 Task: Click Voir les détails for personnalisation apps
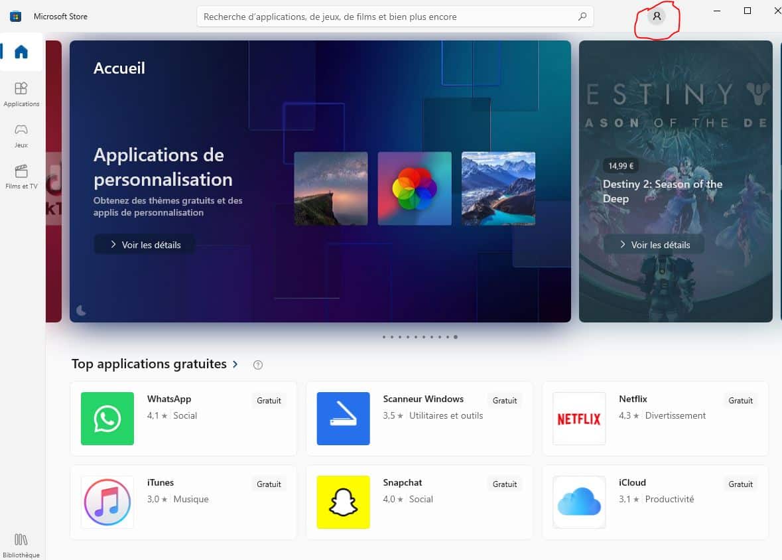pyautogui.click(x=145, y=245)
